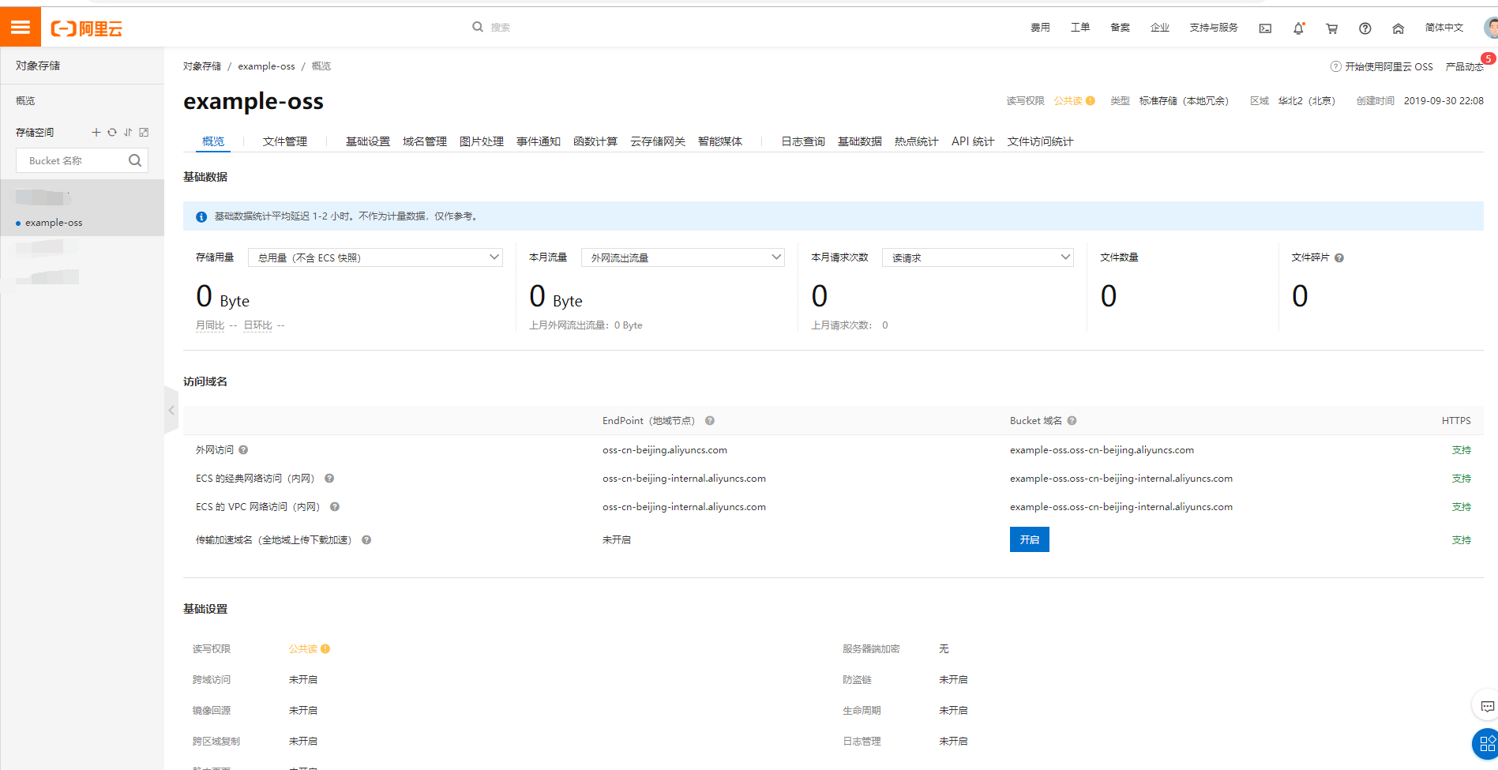Viewport: 1498px width, 770px height.
Task: Open the 本月请求次数 dropdown (读请求)
Action: click(x=978, y=257)
